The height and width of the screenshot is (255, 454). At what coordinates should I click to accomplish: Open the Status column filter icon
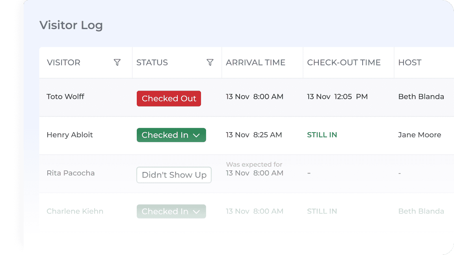[x=210, y=63]
